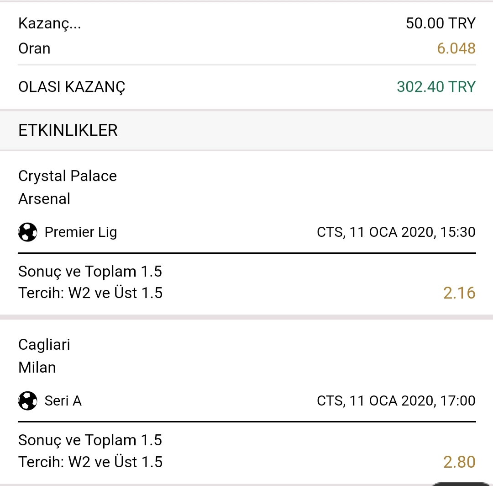This screenshot has width=493, height=486.
Task: Click the 2.16 odds value
Action: tap(459, 293)
